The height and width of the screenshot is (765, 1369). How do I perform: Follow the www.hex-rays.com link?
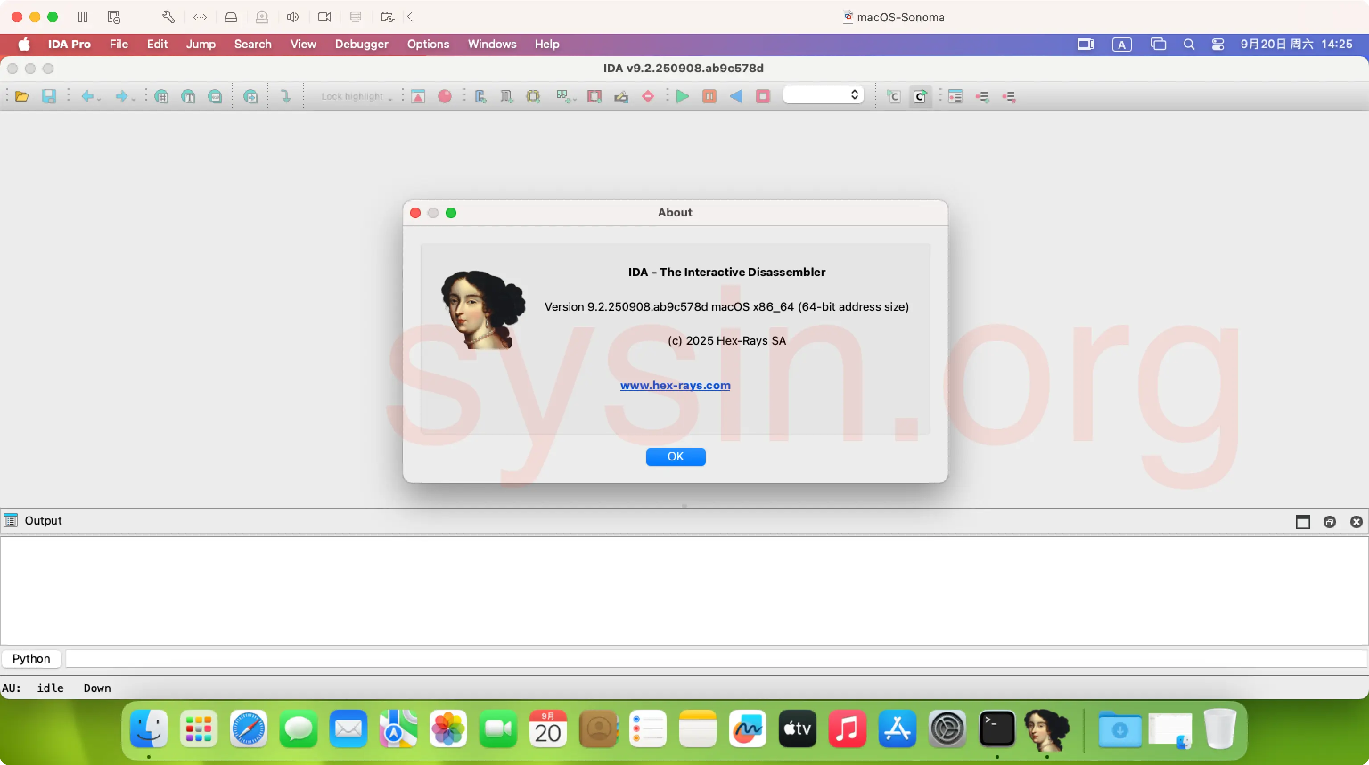click(x=675, y=385)
